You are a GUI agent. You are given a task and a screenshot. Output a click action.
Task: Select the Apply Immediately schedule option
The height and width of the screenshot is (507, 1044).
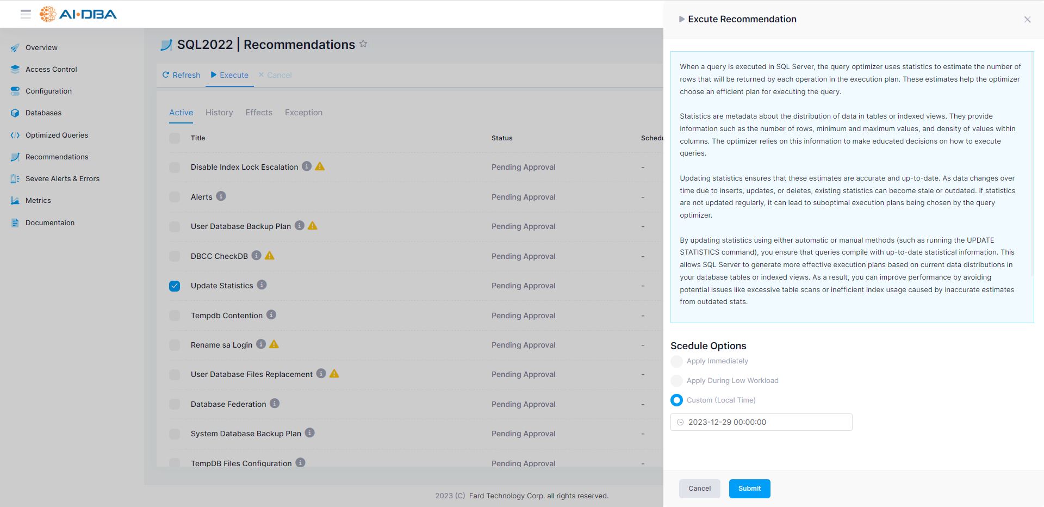676,361
